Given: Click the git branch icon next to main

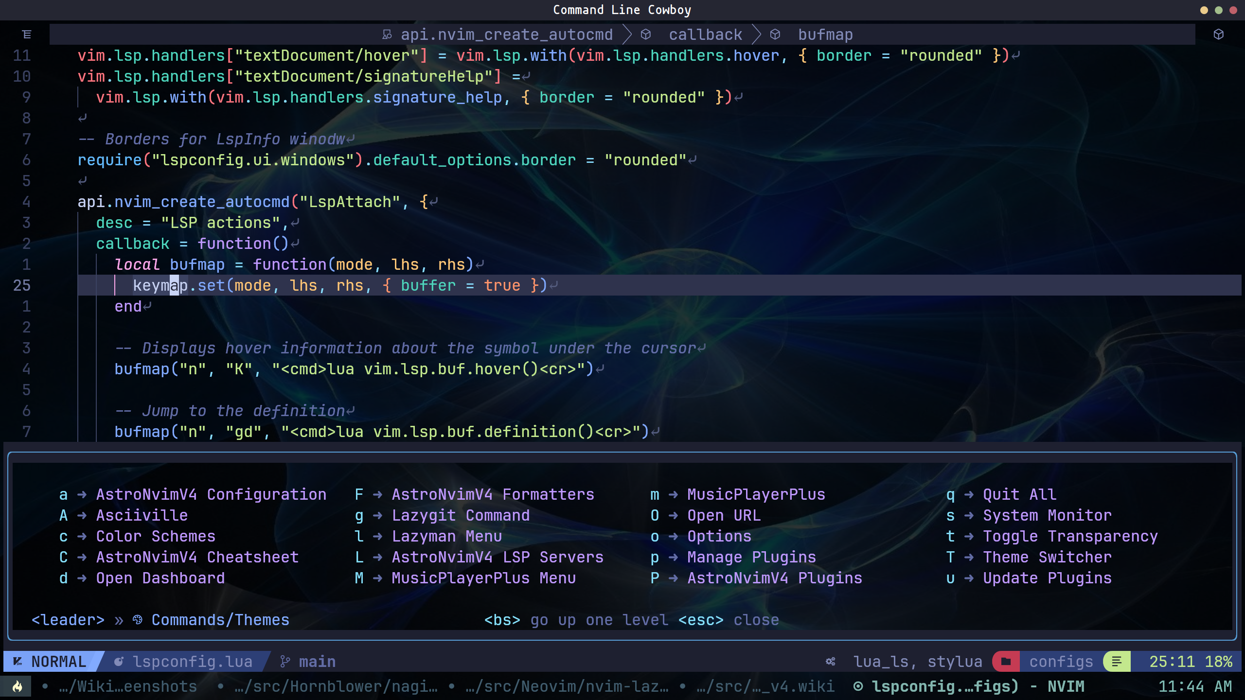Looking at the screenshot, I should tap(285, 662).
